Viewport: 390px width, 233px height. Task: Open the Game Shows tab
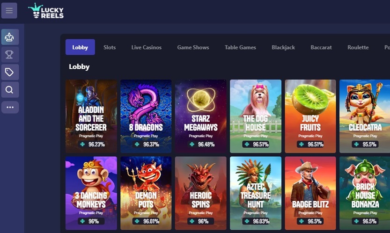193,47
